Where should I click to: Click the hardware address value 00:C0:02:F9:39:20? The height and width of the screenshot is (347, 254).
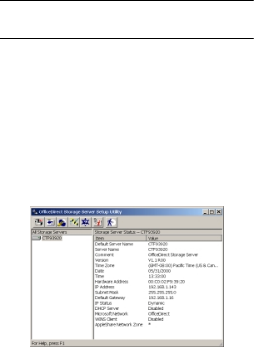[166, 282]
